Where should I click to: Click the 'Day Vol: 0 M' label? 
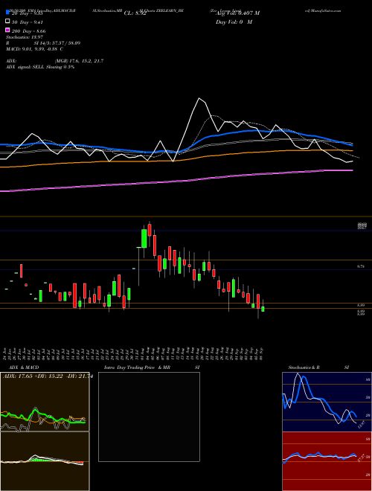click(234, 22)
